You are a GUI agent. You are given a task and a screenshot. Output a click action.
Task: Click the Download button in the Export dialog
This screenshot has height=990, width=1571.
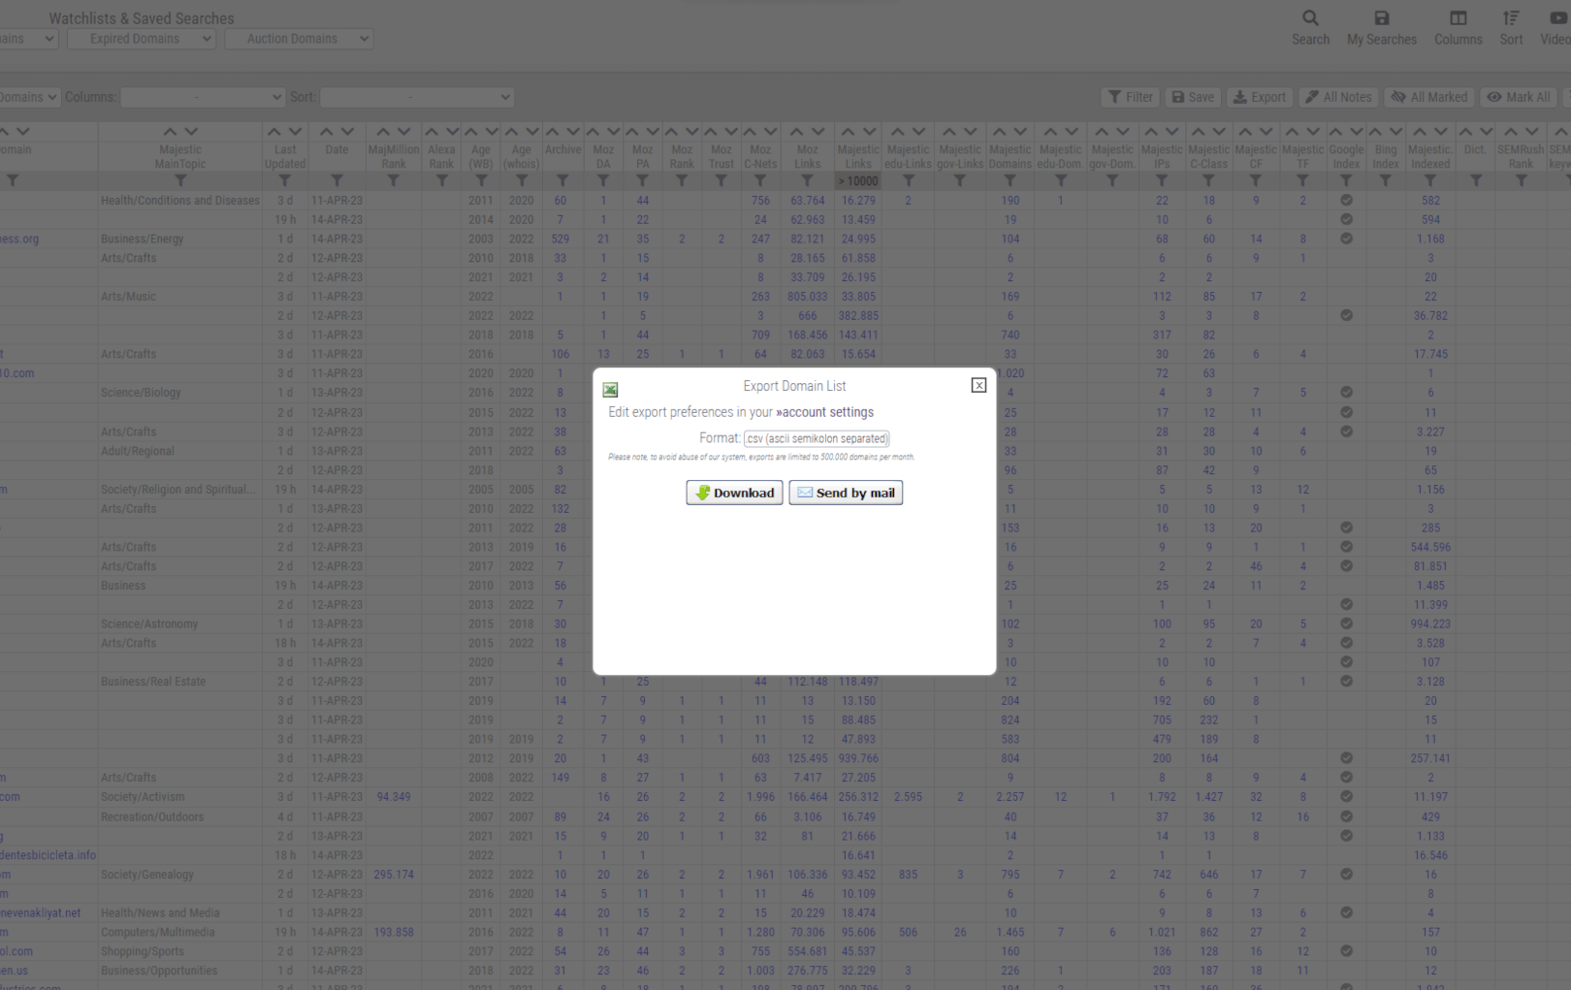[x=734, y=493]
